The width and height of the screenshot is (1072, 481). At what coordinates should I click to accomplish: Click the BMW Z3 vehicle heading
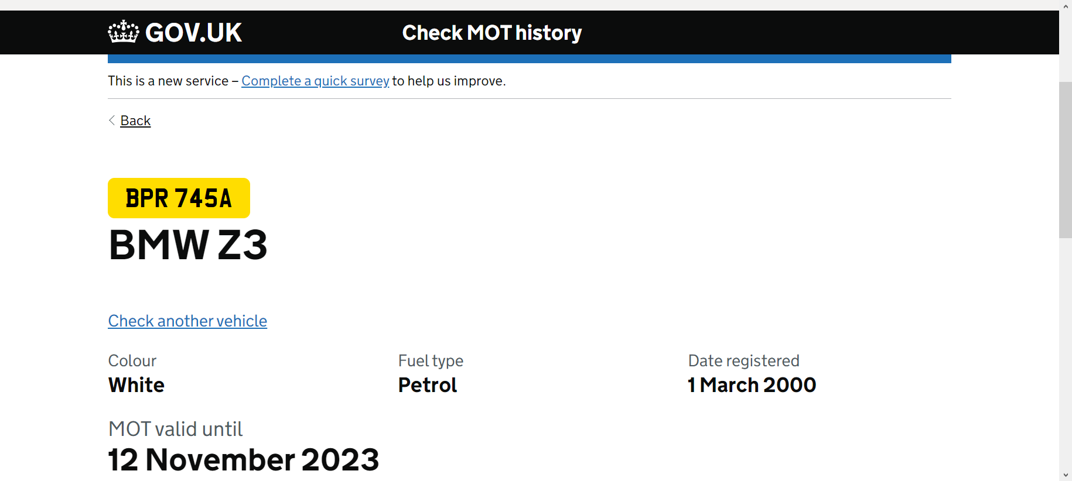188,245
